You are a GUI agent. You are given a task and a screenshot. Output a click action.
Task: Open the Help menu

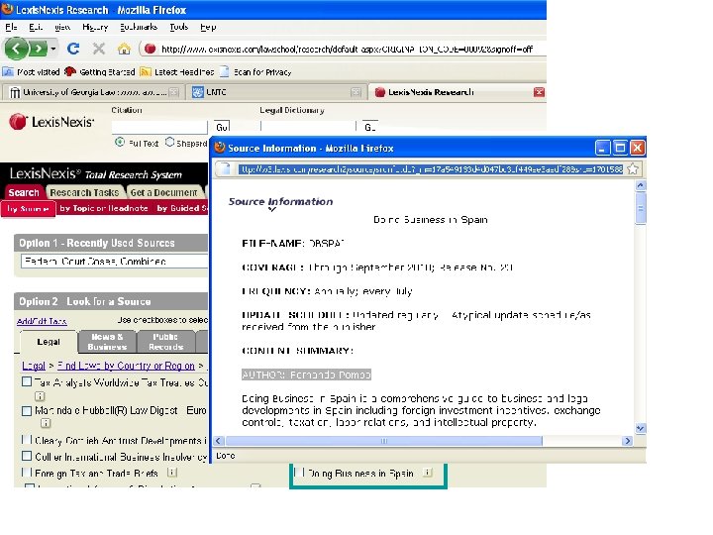208,27
